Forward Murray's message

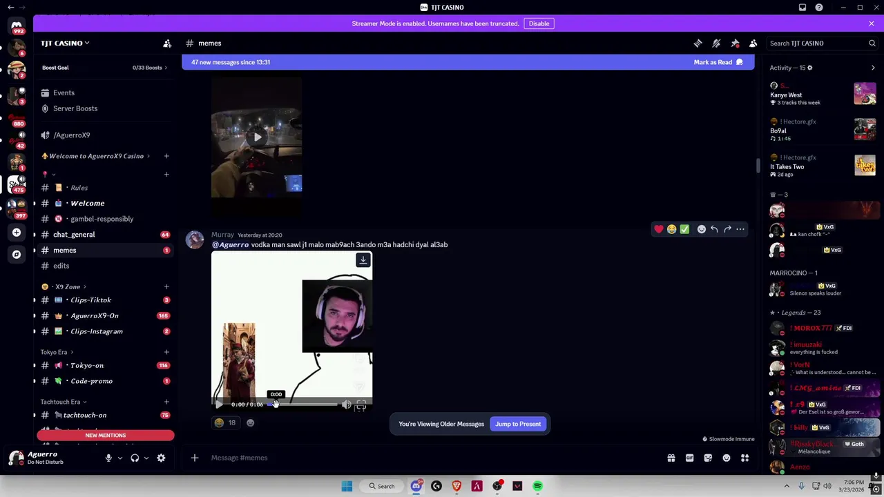click(727, 229)
